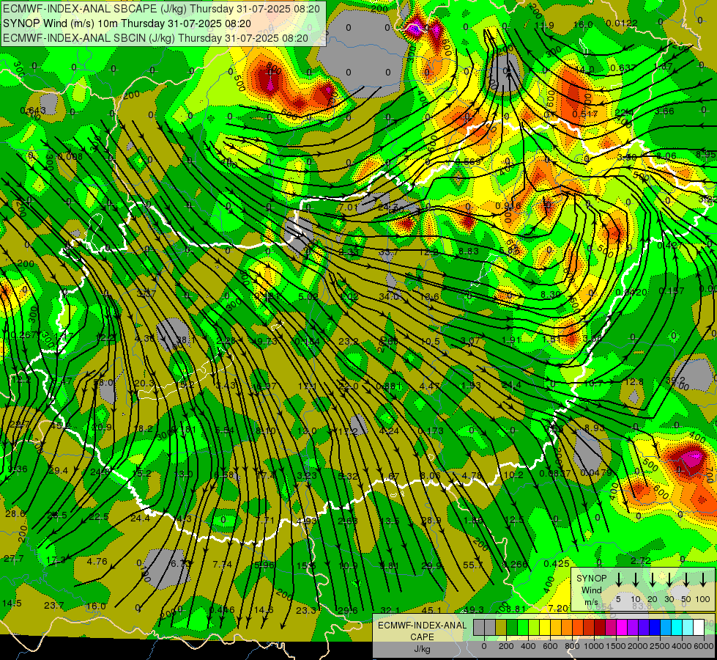
Task: Click the 39.2 value at the right edge
Action: [675, 380]
